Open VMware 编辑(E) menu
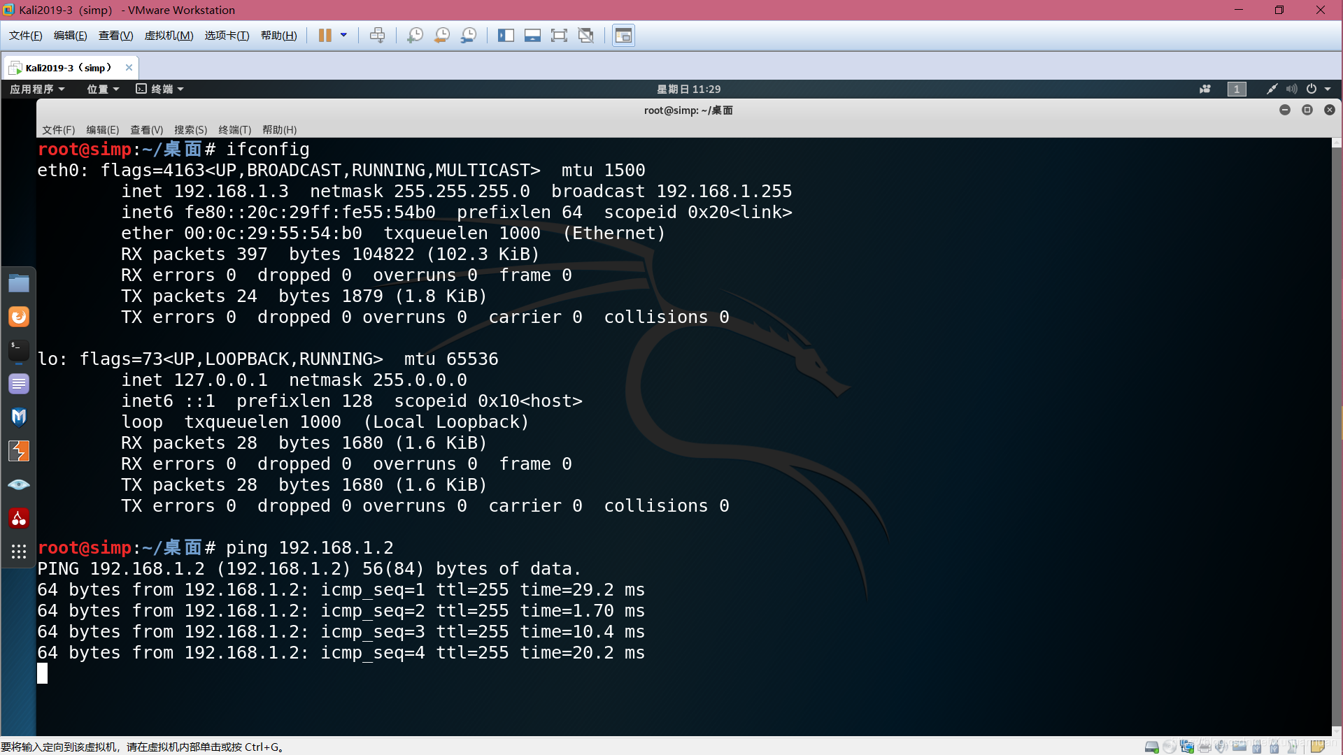1343x755 pixels. 71,36
